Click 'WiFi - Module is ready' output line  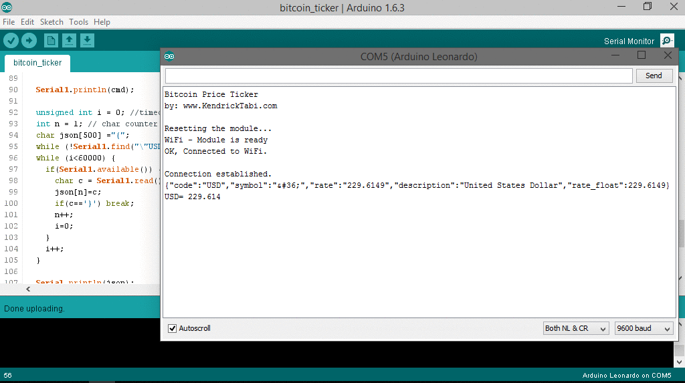[216, 140]
